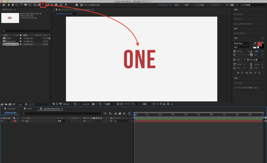Select the Rotation tool
This screenshot has height=163, width=267.
tap(22, 4)
